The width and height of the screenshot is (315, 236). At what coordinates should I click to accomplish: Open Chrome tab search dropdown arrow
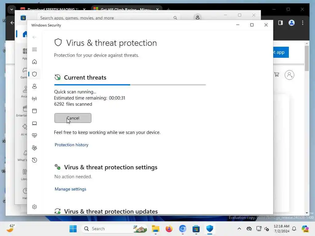click(12, 9)
